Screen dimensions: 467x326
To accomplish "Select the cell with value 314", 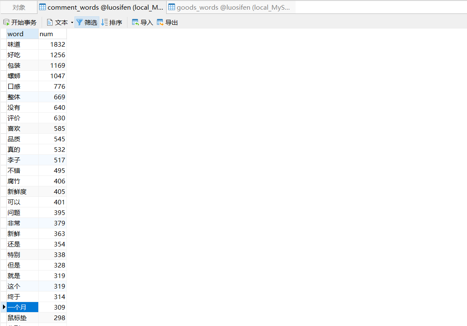I will (x=53, y=297).
